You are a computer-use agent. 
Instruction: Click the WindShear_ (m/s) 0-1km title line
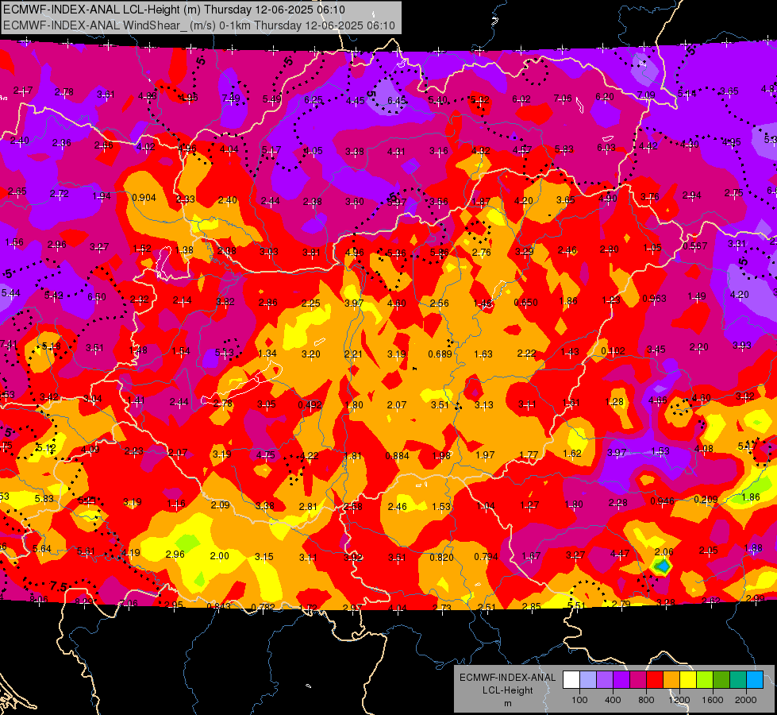point(198,25)
